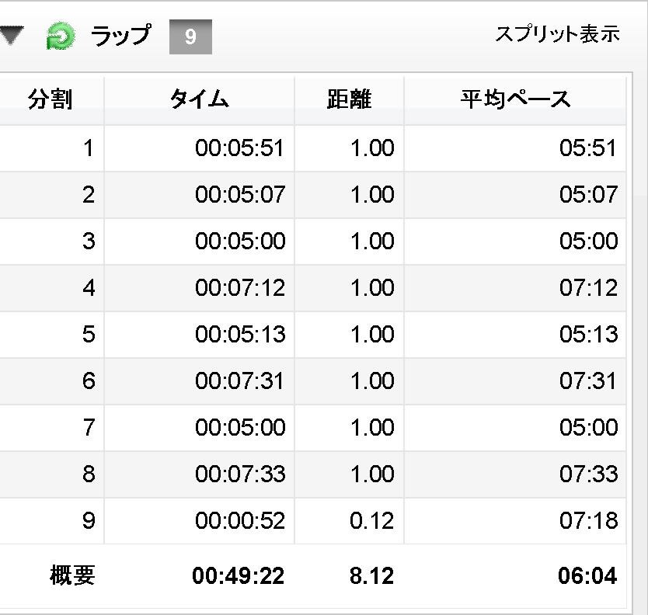648x615 pixels.
Task: Select lap 7 row number
Action: (89, 428)
